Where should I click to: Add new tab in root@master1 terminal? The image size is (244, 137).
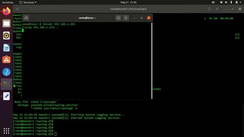17,9
